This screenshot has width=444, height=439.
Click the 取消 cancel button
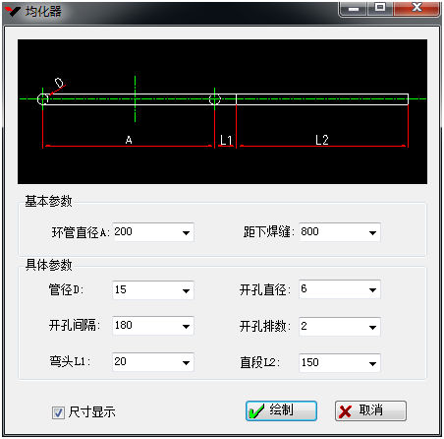370,410
